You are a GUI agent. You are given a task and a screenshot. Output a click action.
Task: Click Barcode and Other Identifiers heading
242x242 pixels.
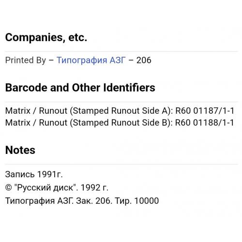pyautogui.click(x=80, y=88)
